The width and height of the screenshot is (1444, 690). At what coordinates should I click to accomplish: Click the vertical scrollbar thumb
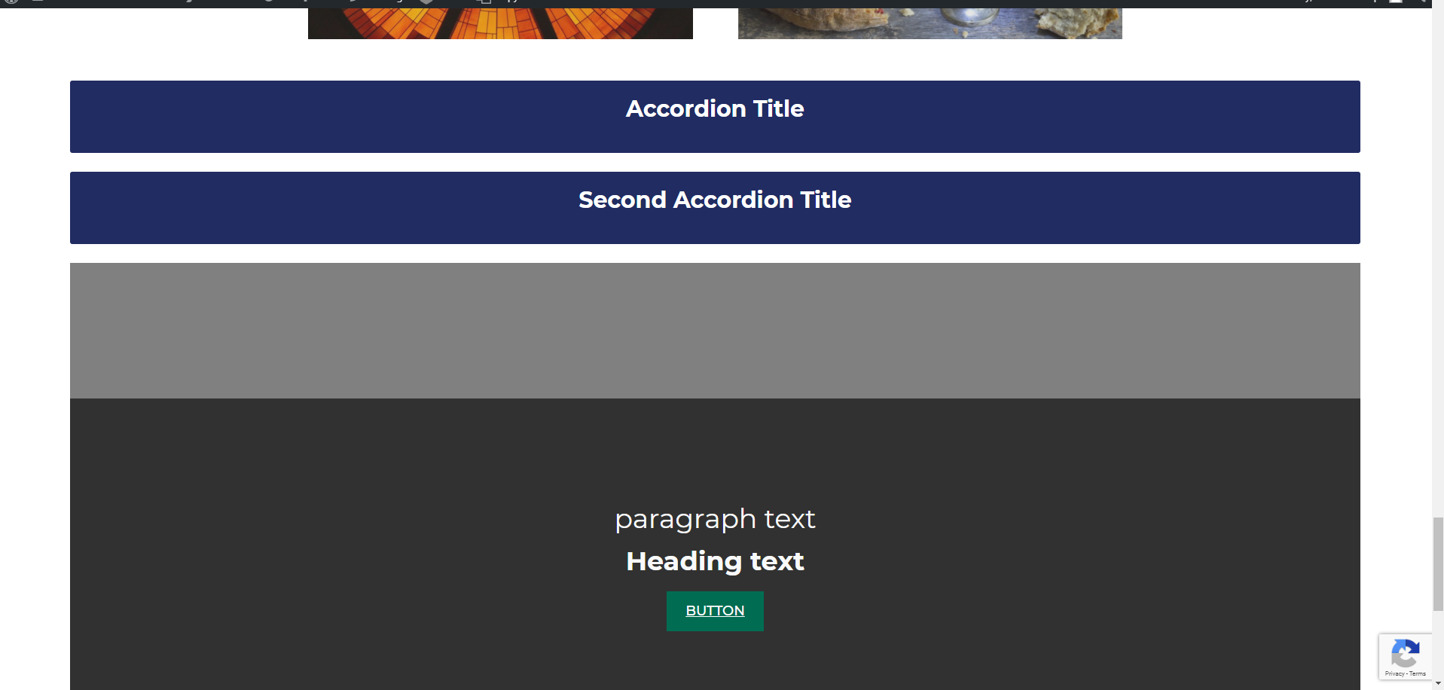tap(1437, 563)
